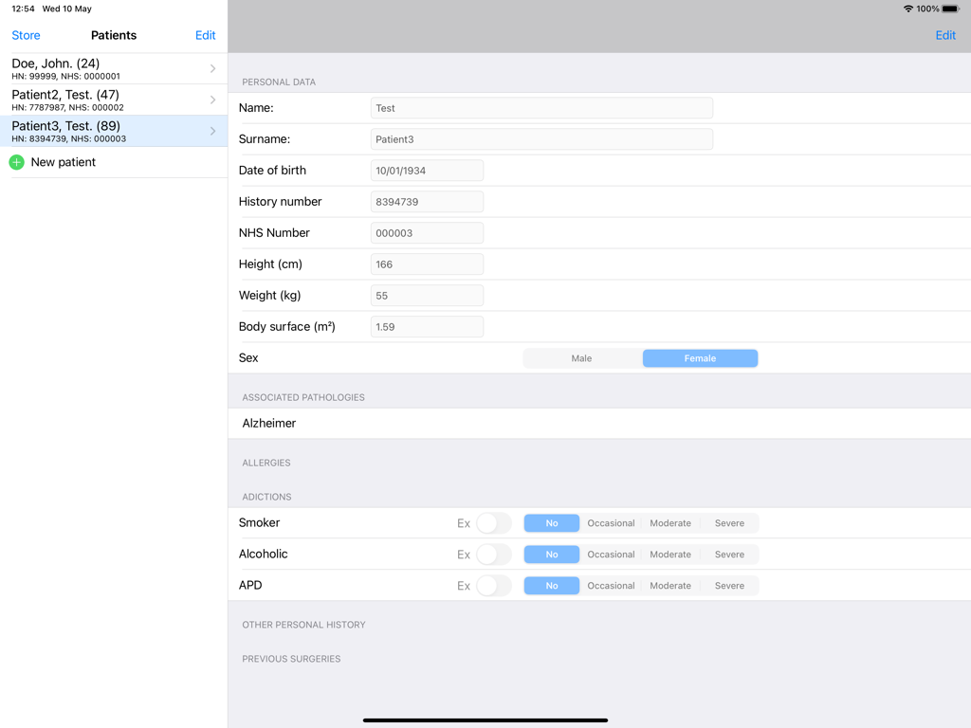Image resolution: width=971 pixels, height=728 pixels.
Task: Set Smoker level to Severe
Action: pos(729,523)
